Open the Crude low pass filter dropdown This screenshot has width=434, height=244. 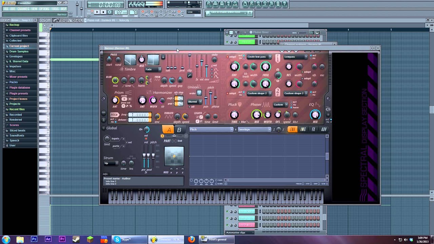[259, 57]
